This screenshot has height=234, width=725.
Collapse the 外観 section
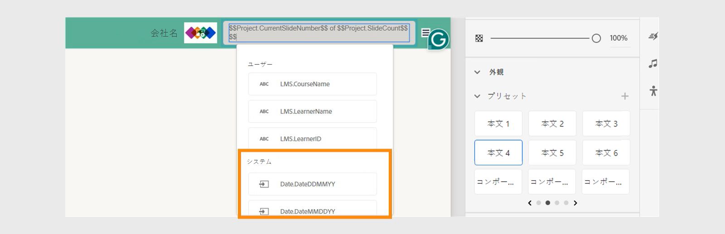tap(477, 72)
